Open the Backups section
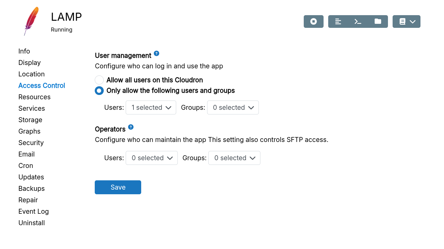Screen dimensions: 444x249 (31, 188)
